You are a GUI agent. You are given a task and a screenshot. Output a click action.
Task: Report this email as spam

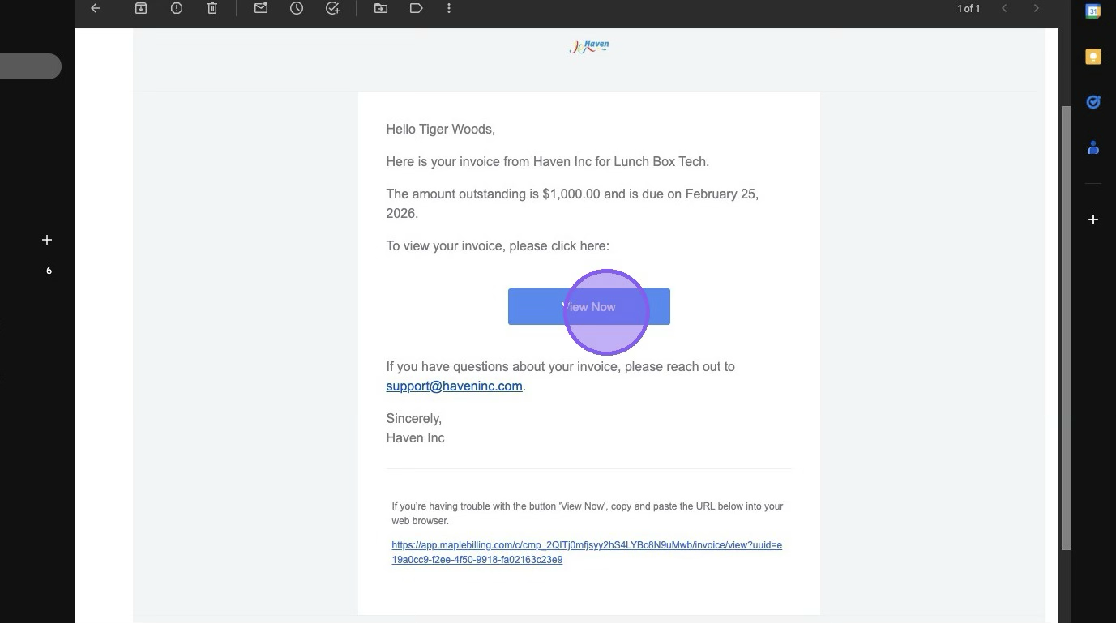177,8
